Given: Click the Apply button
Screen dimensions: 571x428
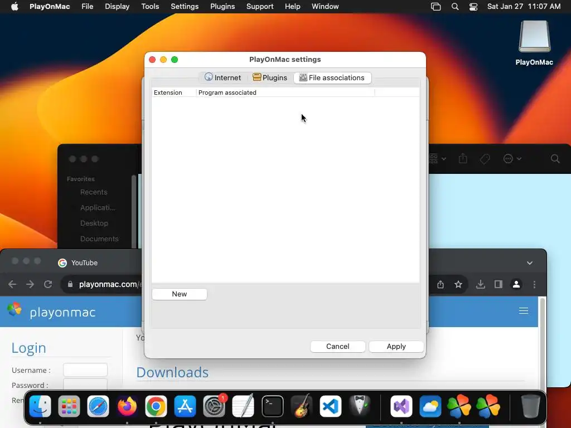Looking at the screenshot, I should (x=396, y=347).
